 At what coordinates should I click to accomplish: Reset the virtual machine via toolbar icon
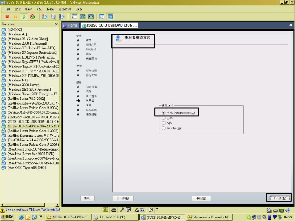click(32, 17)
